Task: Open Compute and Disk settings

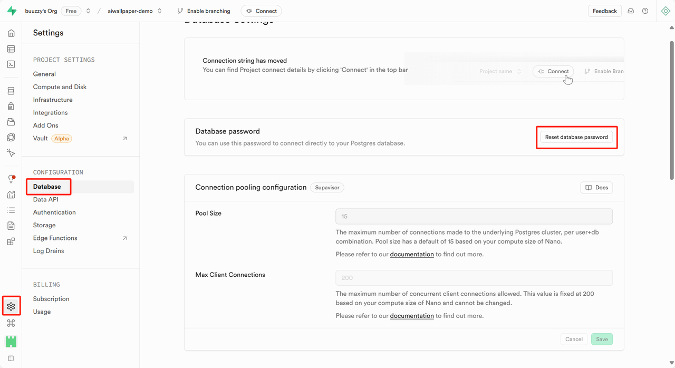Action: click(60, 87)
